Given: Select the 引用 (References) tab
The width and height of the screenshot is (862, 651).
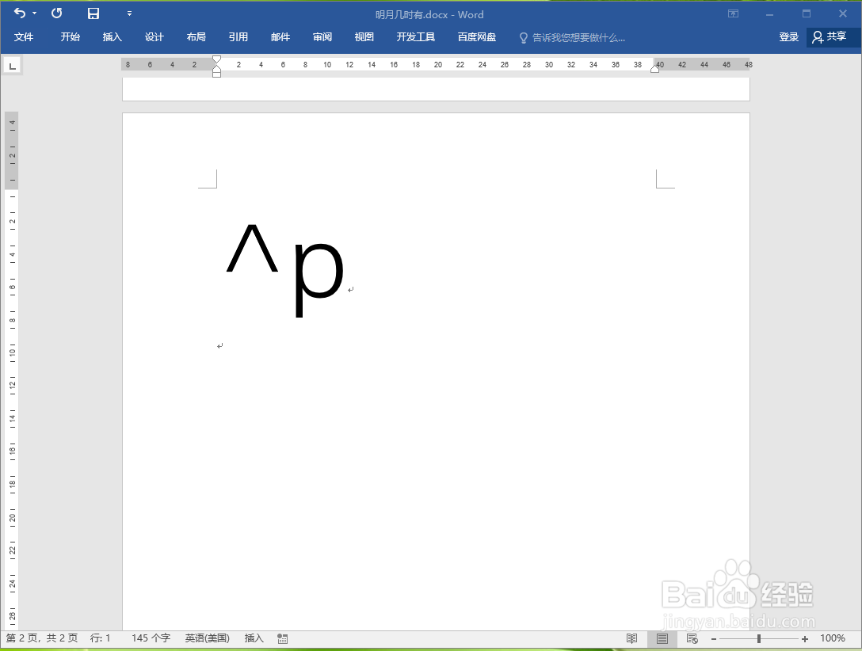Looking at the screenshot, I should point(238,36).
